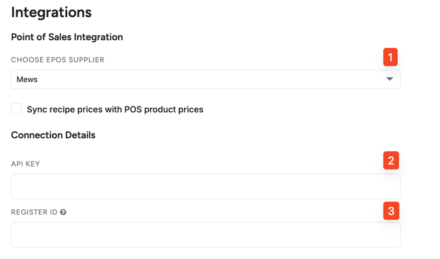Click the REGISTER ID field label

click(x=34, y=212)
